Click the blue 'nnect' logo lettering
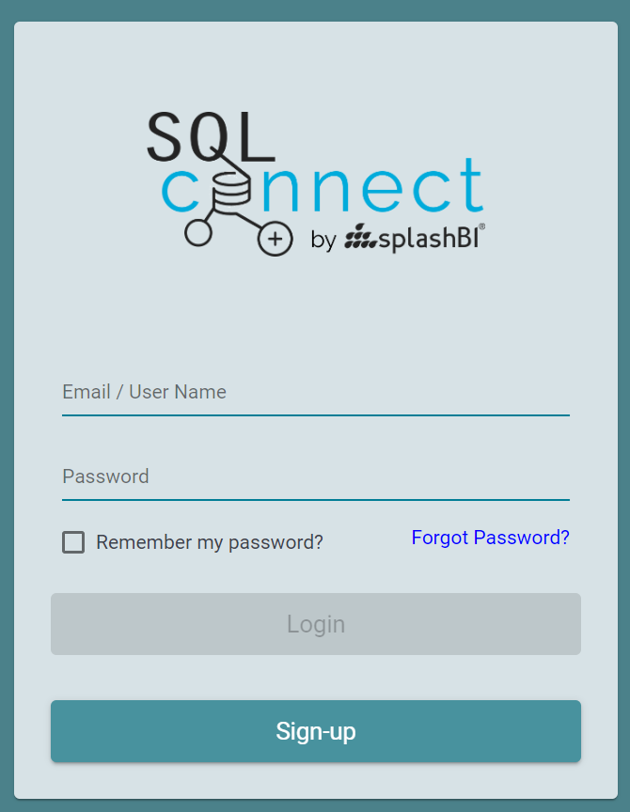The image size is (630, 812). click(372, 186)
